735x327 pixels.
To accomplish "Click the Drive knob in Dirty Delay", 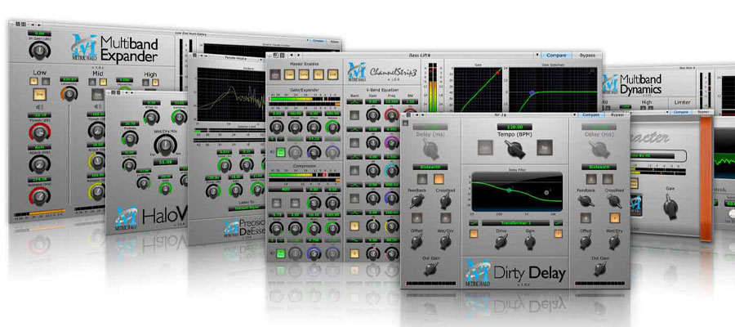I will [x=501, y=242].
